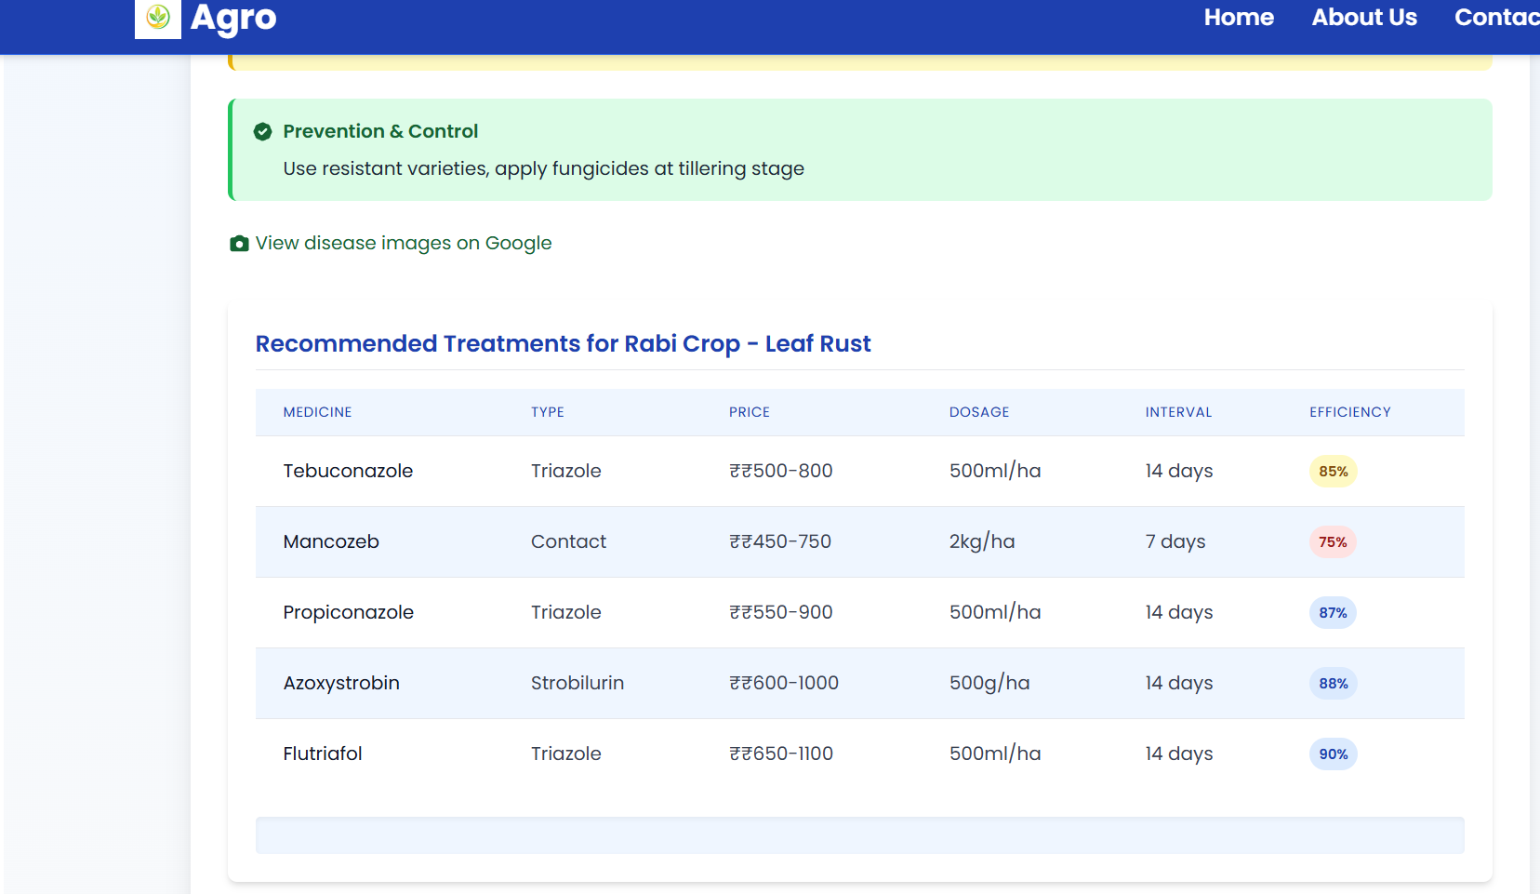Click the 90% efficiency badge
This screenshot has height=894, width=1540.
point(1334,754)
